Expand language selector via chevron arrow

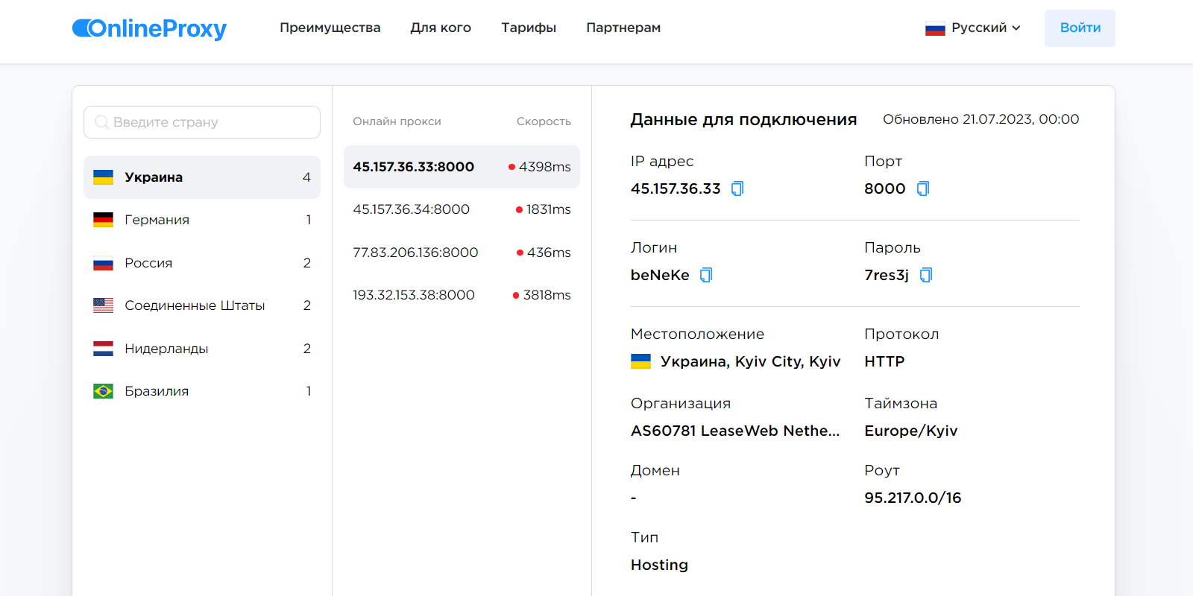click(x=1016, y=28)
